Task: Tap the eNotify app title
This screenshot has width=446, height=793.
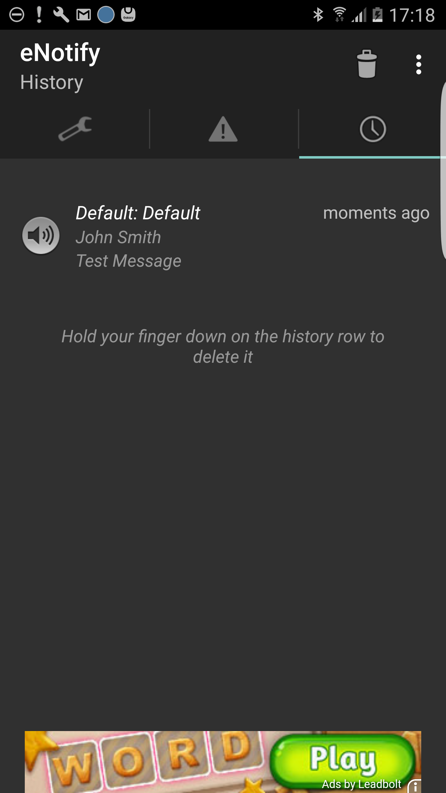Action: click(60, 53)
